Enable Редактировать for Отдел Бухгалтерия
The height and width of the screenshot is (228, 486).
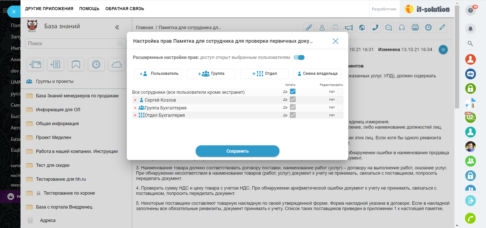click(340, 115)
